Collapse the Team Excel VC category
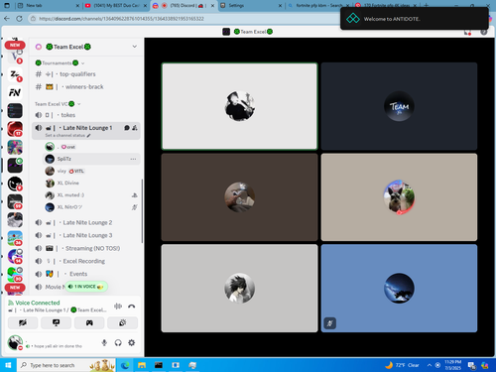Screen dimensions: 496x372 (58, 104)
